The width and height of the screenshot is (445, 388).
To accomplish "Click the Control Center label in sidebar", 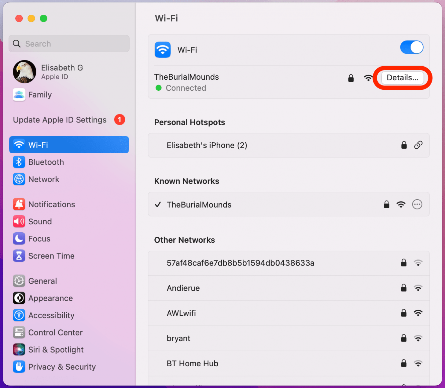I will pos(55,332).
